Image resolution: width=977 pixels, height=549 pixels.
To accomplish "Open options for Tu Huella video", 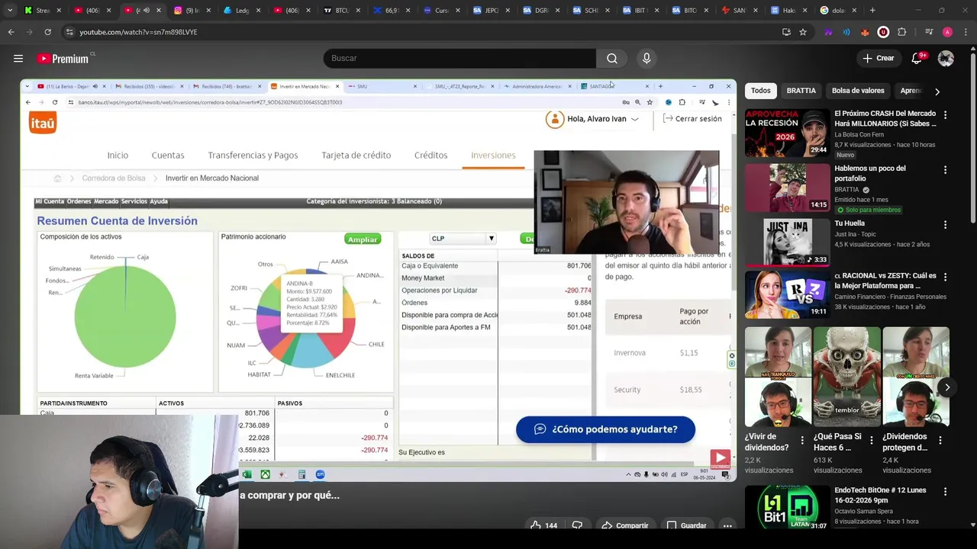I will point(945,225).
